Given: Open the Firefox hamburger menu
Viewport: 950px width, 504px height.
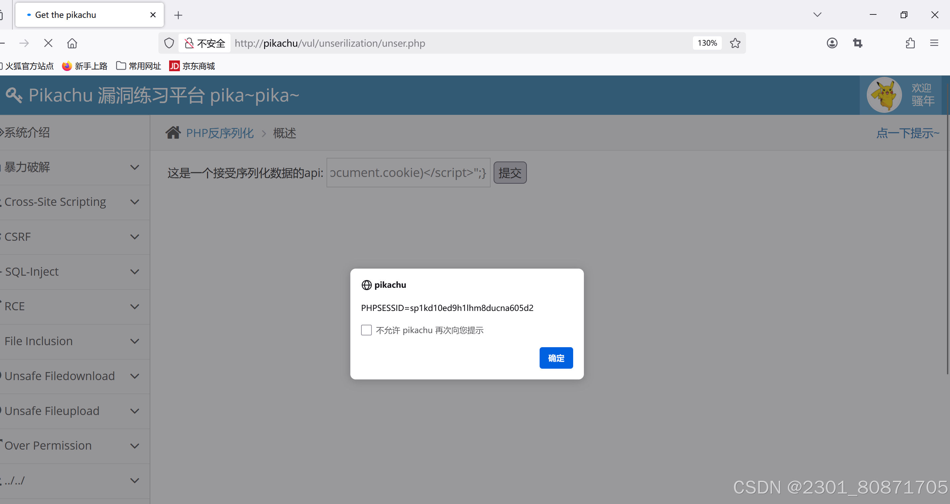Looking at the screenshot, I should point(934,43).
